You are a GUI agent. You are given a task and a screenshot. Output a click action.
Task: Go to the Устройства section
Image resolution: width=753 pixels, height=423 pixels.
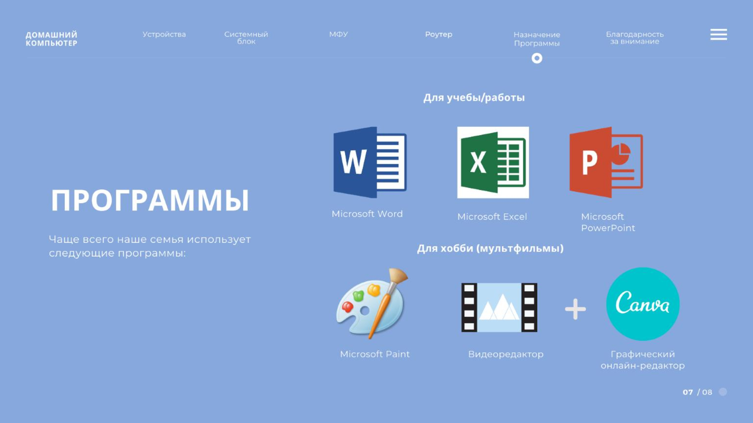(164, 34)
